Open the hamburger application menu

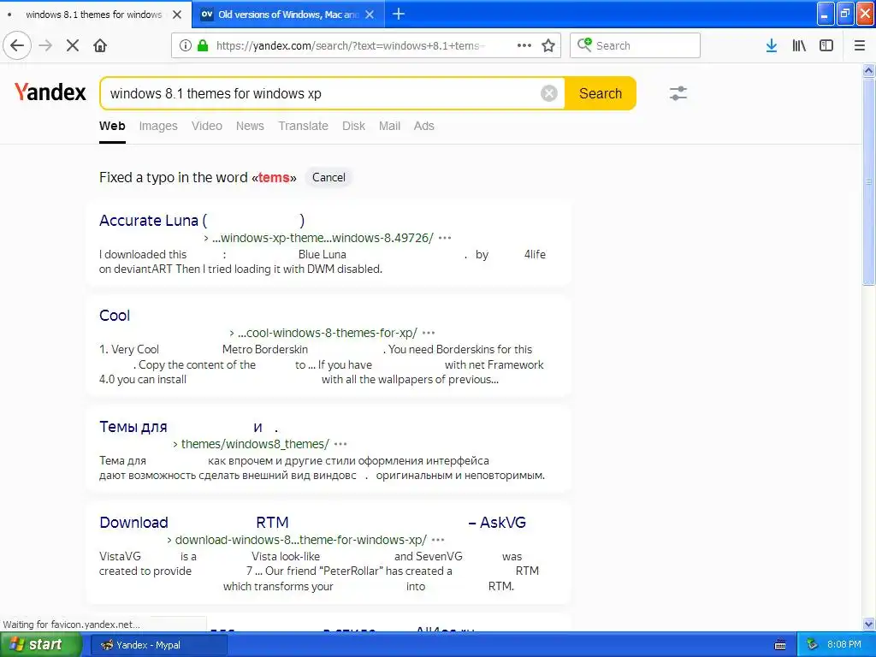[x=859, y=46]
